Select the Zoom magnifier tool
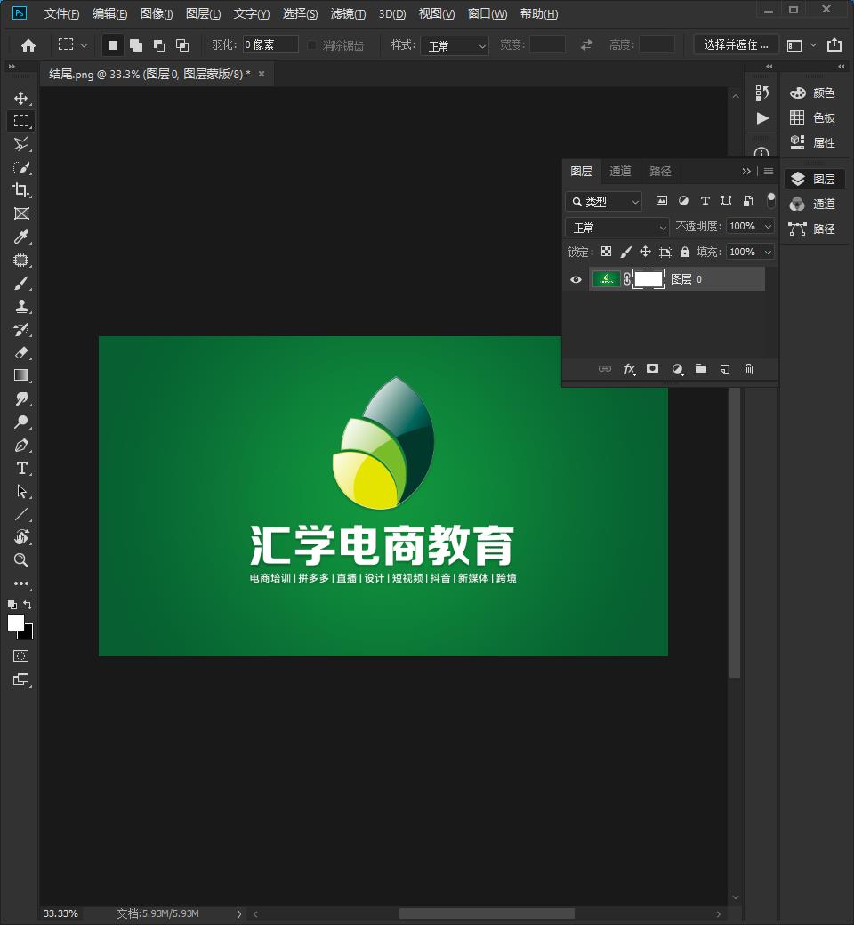 [21, 560]
